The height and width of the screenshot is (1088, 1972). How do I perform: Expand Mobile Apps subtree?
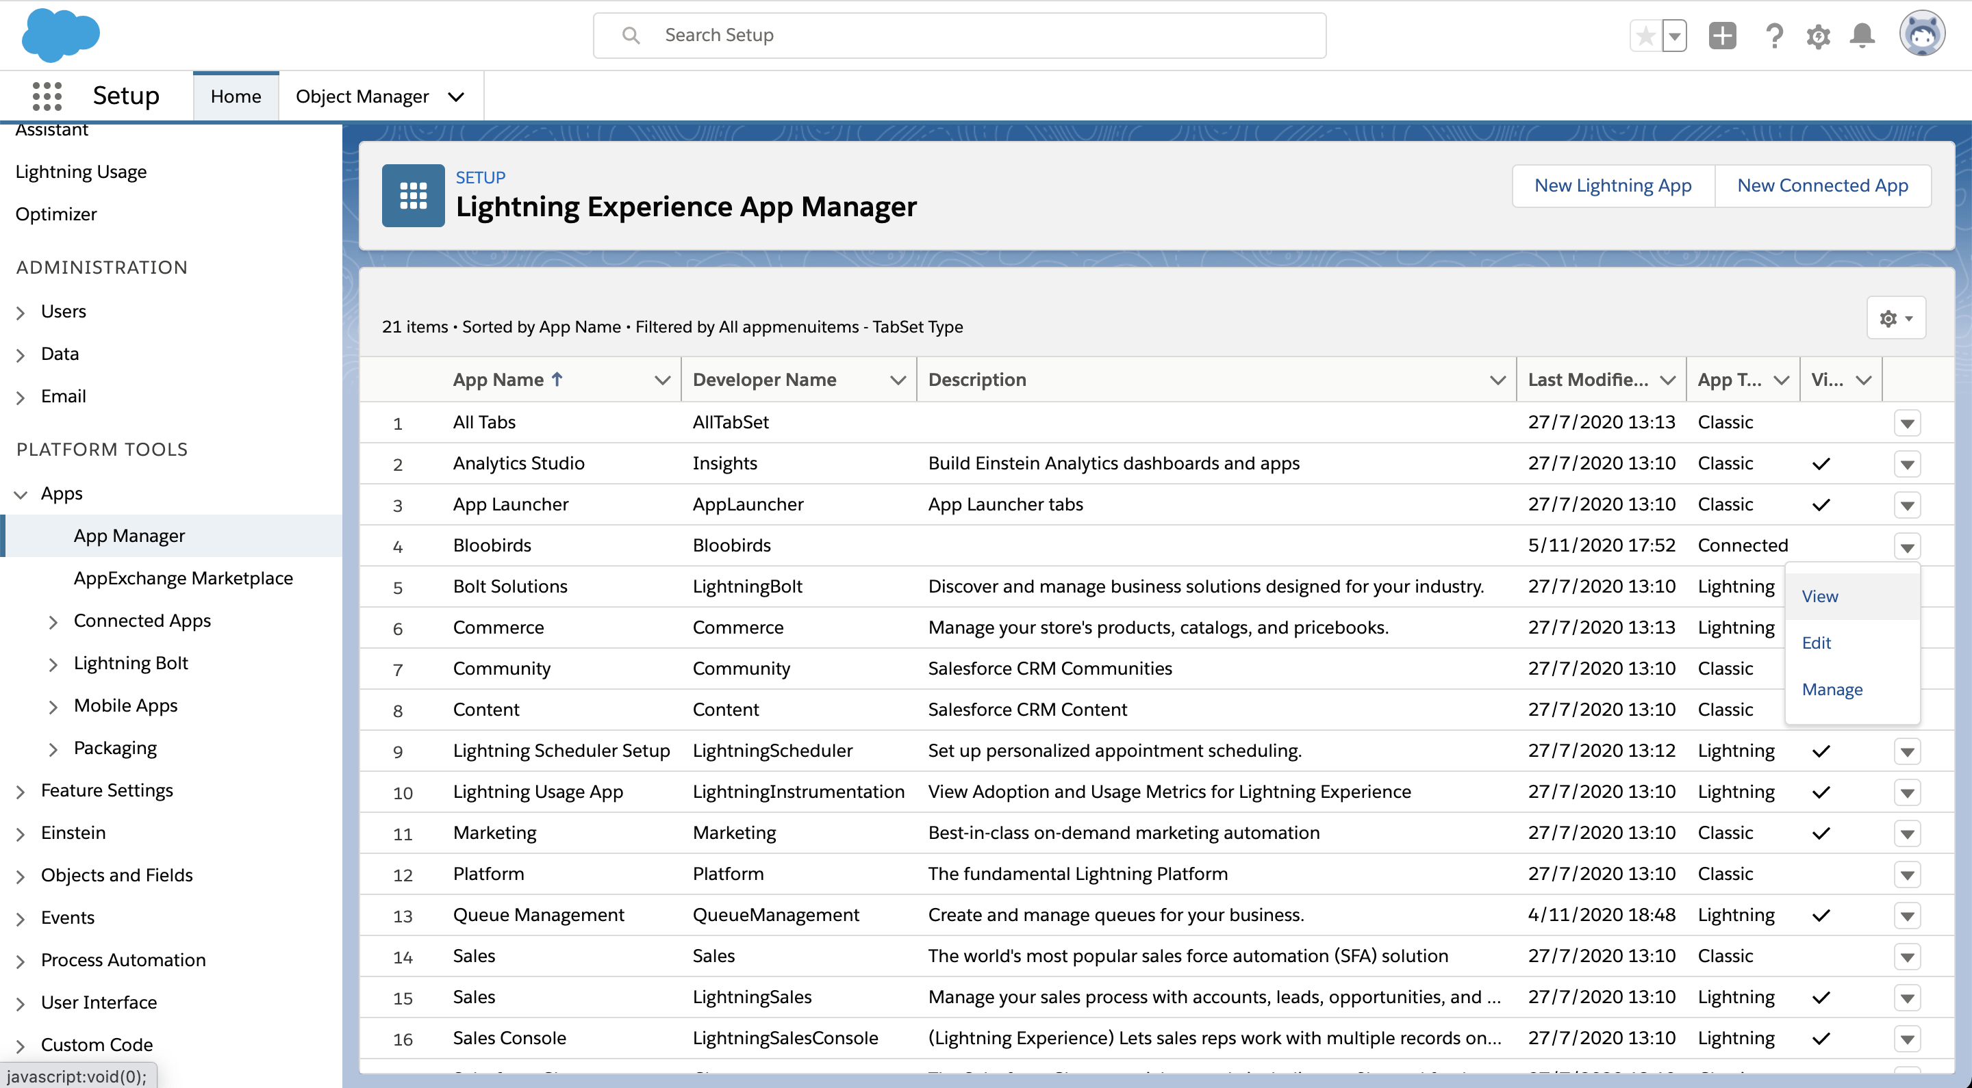pyautogui.click(x=53, y=707)
